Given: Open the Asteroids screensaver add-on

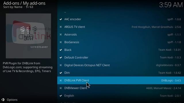Looking at the screenshot, I should 120,35.
